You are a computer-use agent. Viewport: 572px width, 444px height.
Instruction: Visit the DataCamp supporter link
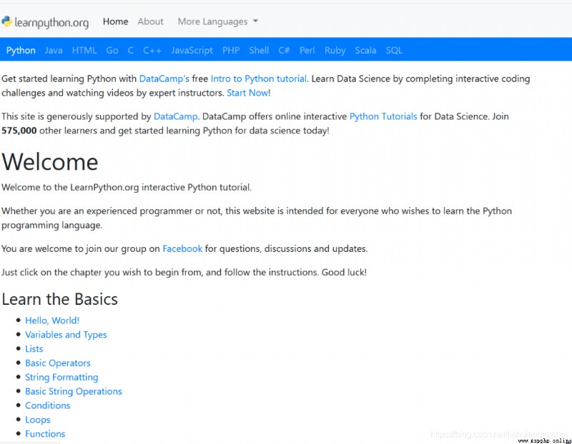point(175,116)
